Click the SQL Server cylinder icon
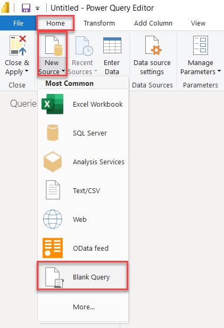The height and width of the screenshot is (328, 224). (53, 133)
